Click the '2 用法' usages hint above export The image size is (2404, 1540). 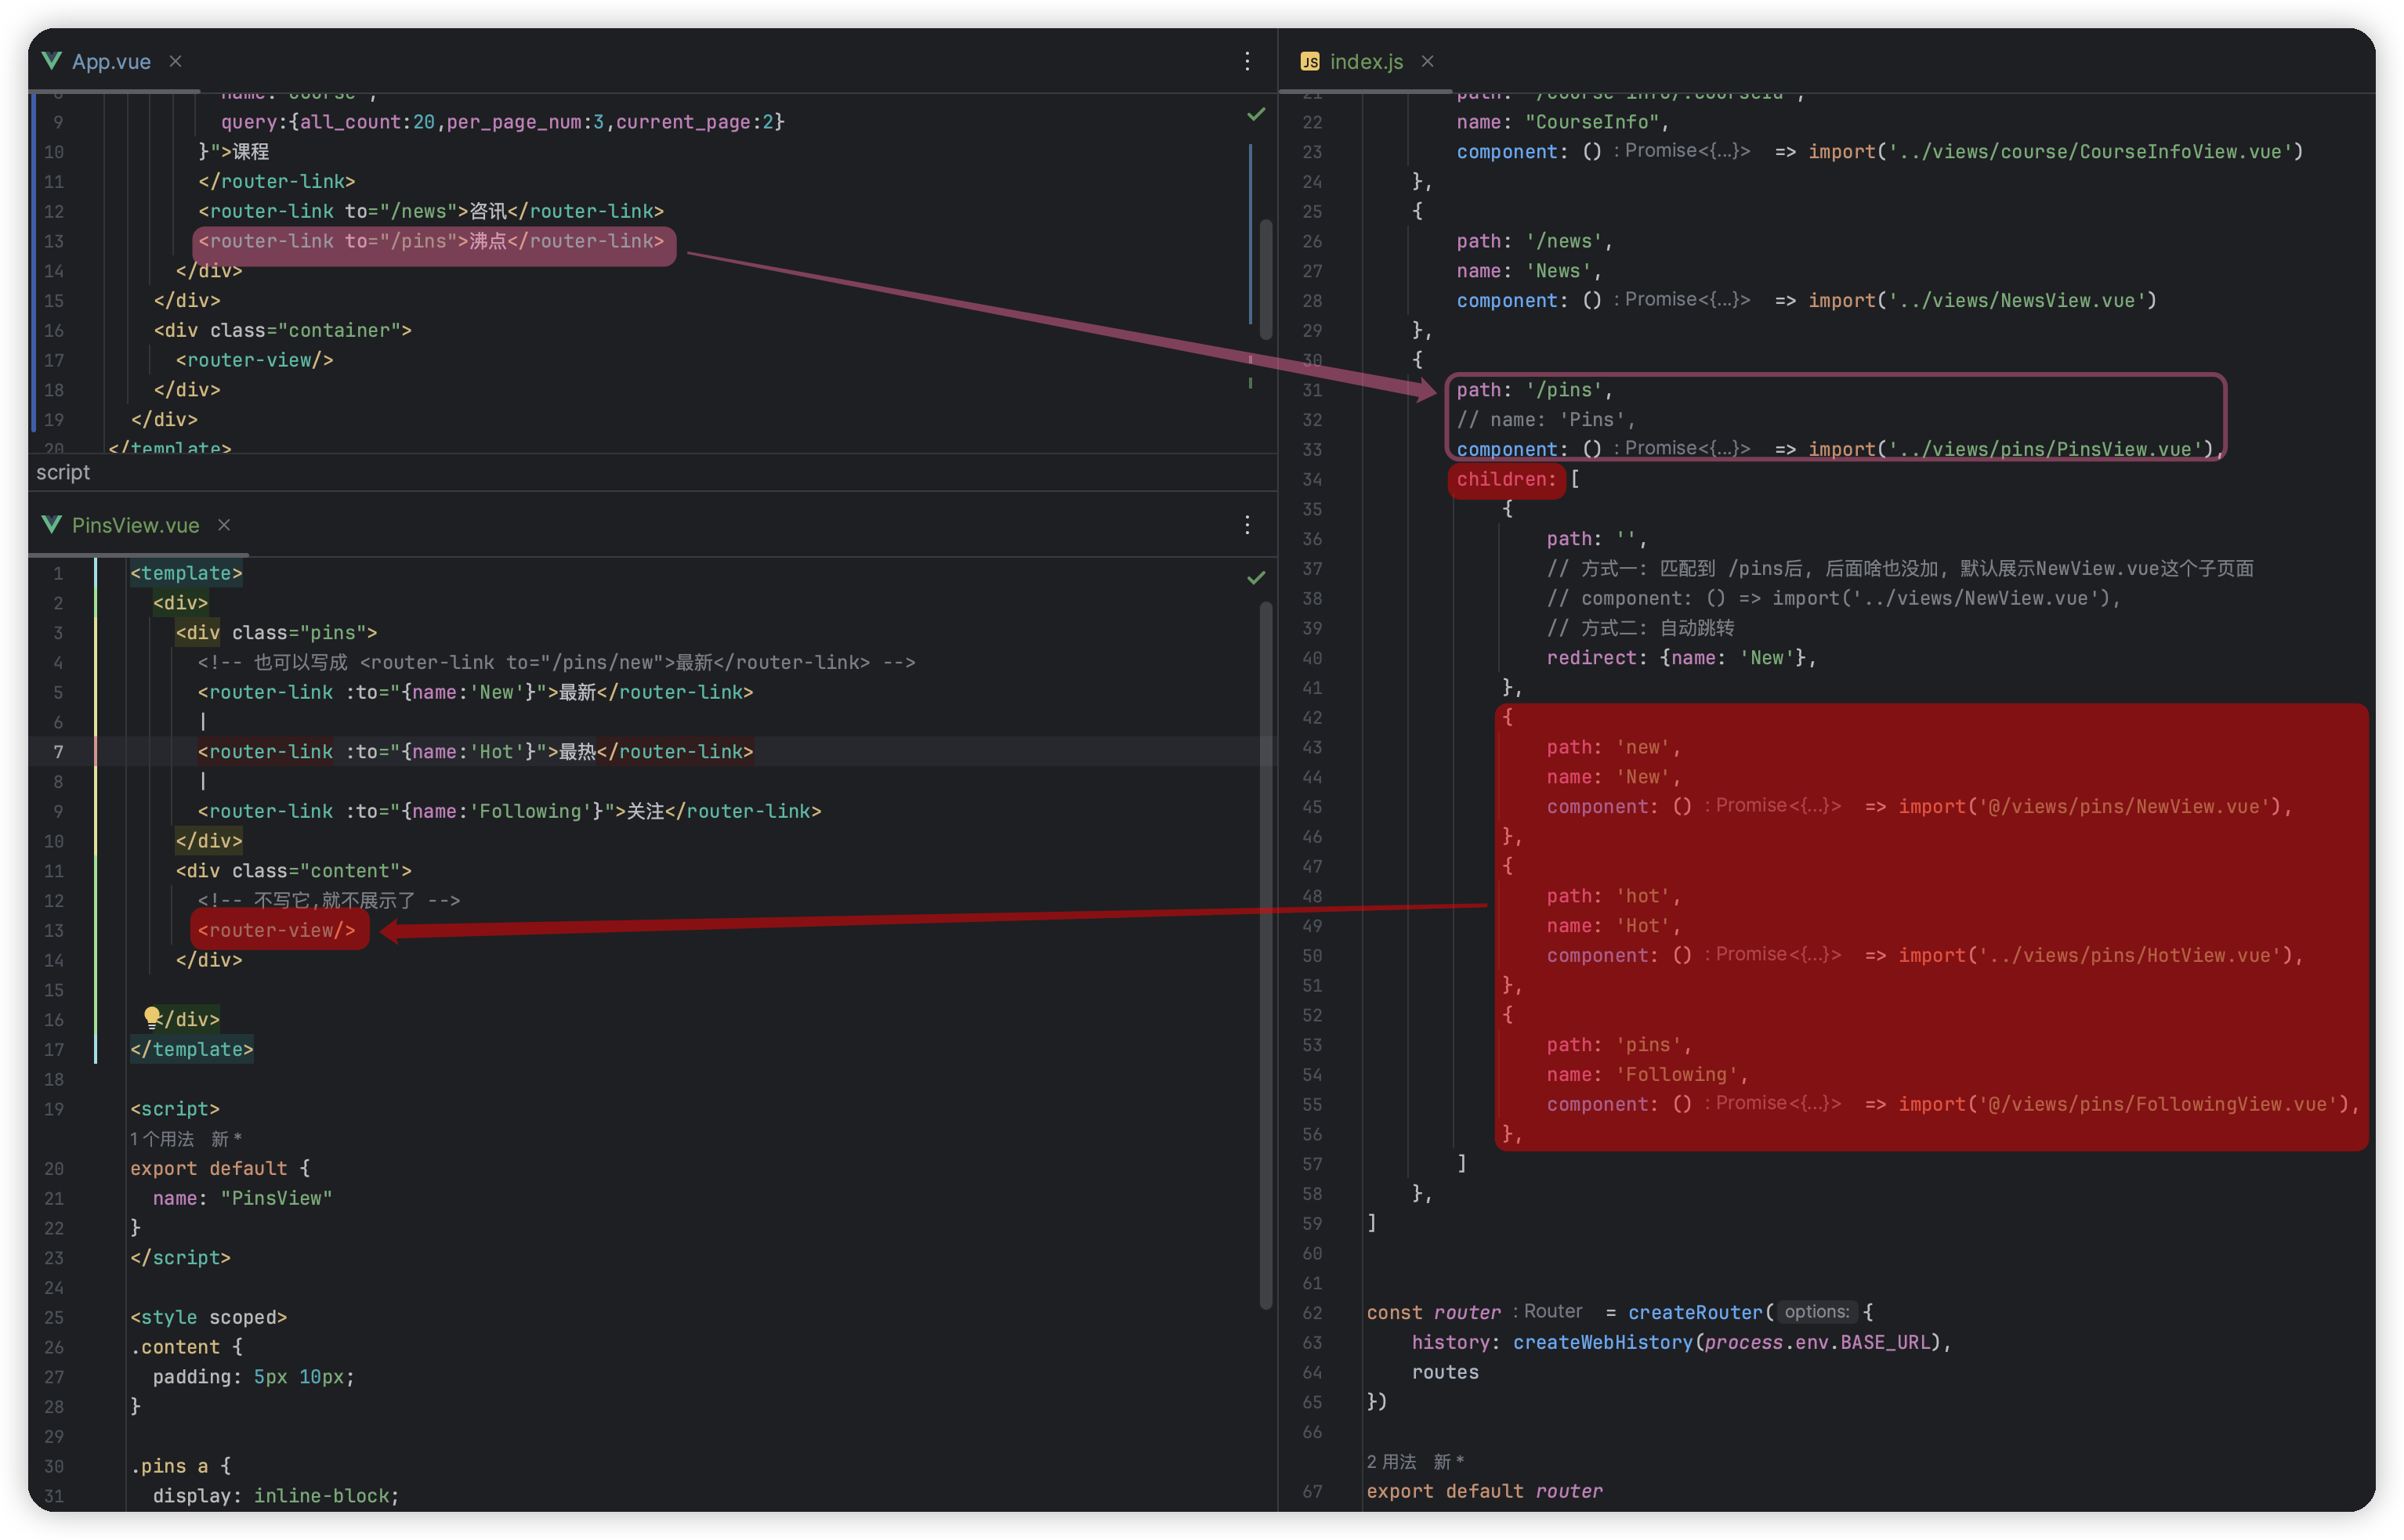click(x=1391, y=1462)
